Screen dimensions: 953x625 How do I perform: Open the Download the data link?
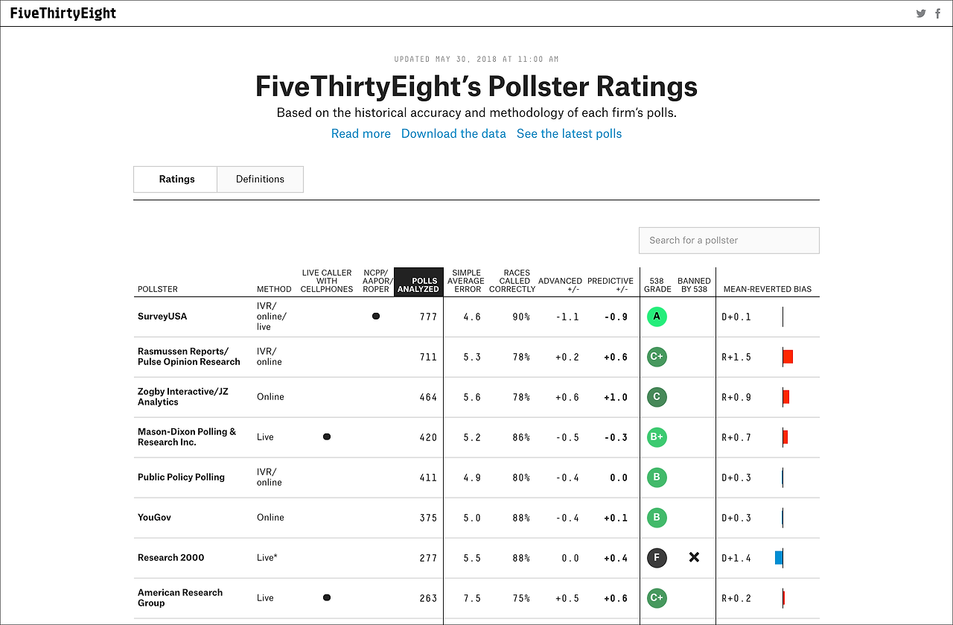pos(453,133)
